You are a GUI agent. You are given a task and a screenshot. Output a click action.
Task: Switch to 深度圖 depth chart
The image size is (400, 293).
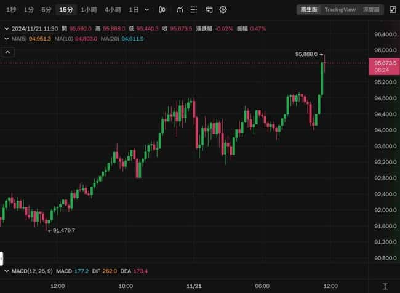coord(371,10)
